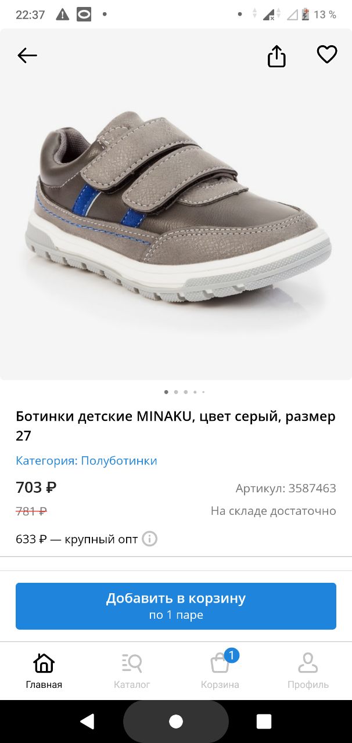Select the second image pagination dot

tap(176, 392)
